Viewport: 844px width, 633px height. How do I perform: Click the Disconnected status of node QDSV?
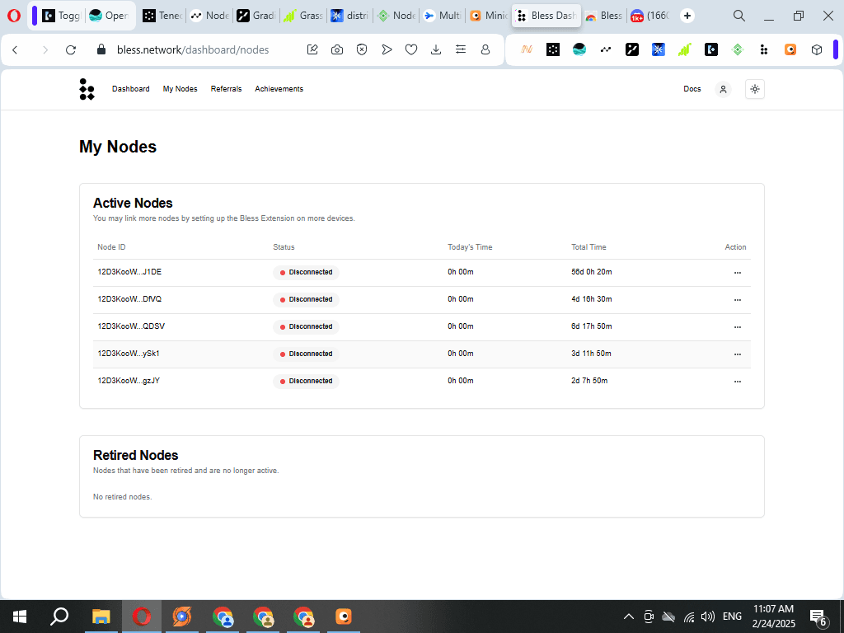(x=306, y=327)
